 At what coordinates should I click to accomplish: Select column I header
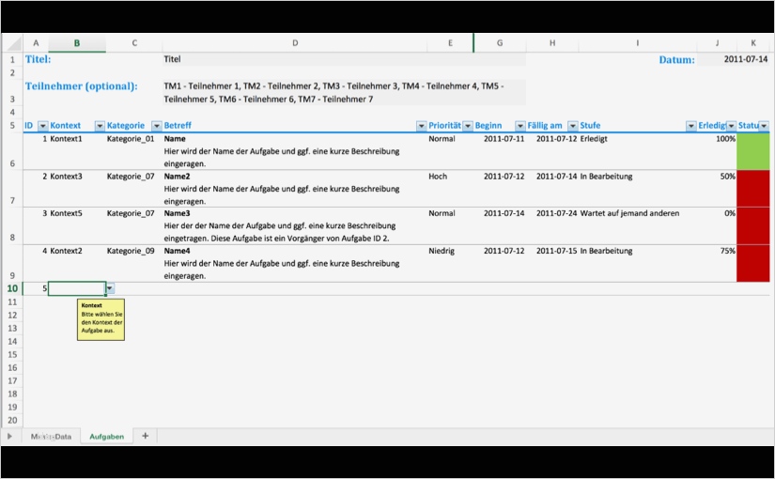(638, 43)
